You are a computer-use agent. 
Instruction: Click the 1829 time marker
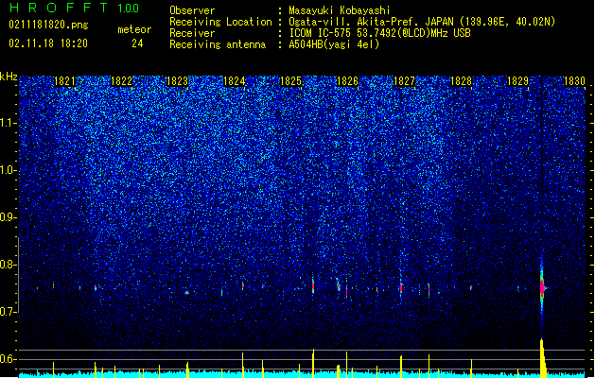[518, 81]
